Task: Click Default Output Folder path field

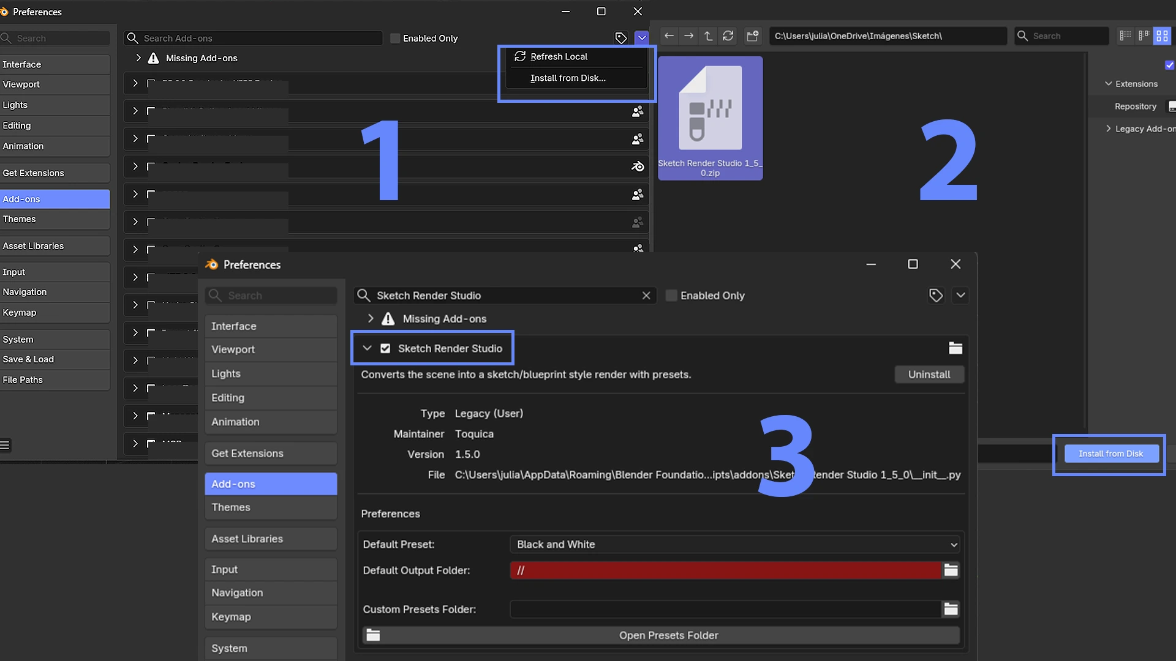Action: coord(725,570)
